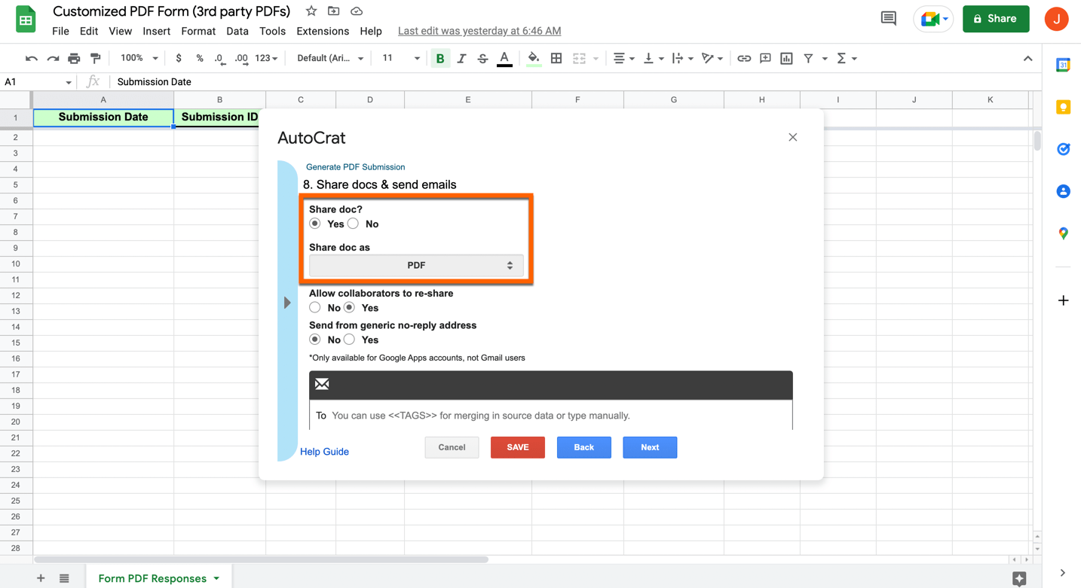
Task: Select Yes for Share doc
Action: (315, 224)
